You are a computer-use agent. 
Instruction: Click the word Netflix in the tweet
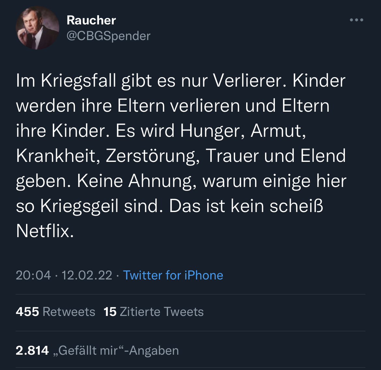[43, 231]
